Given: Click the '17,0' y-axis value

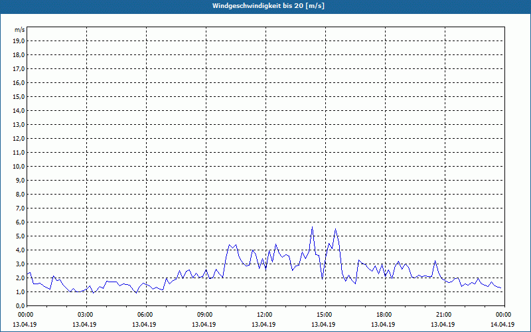Looking at the screenshot, I should (19, 69).
